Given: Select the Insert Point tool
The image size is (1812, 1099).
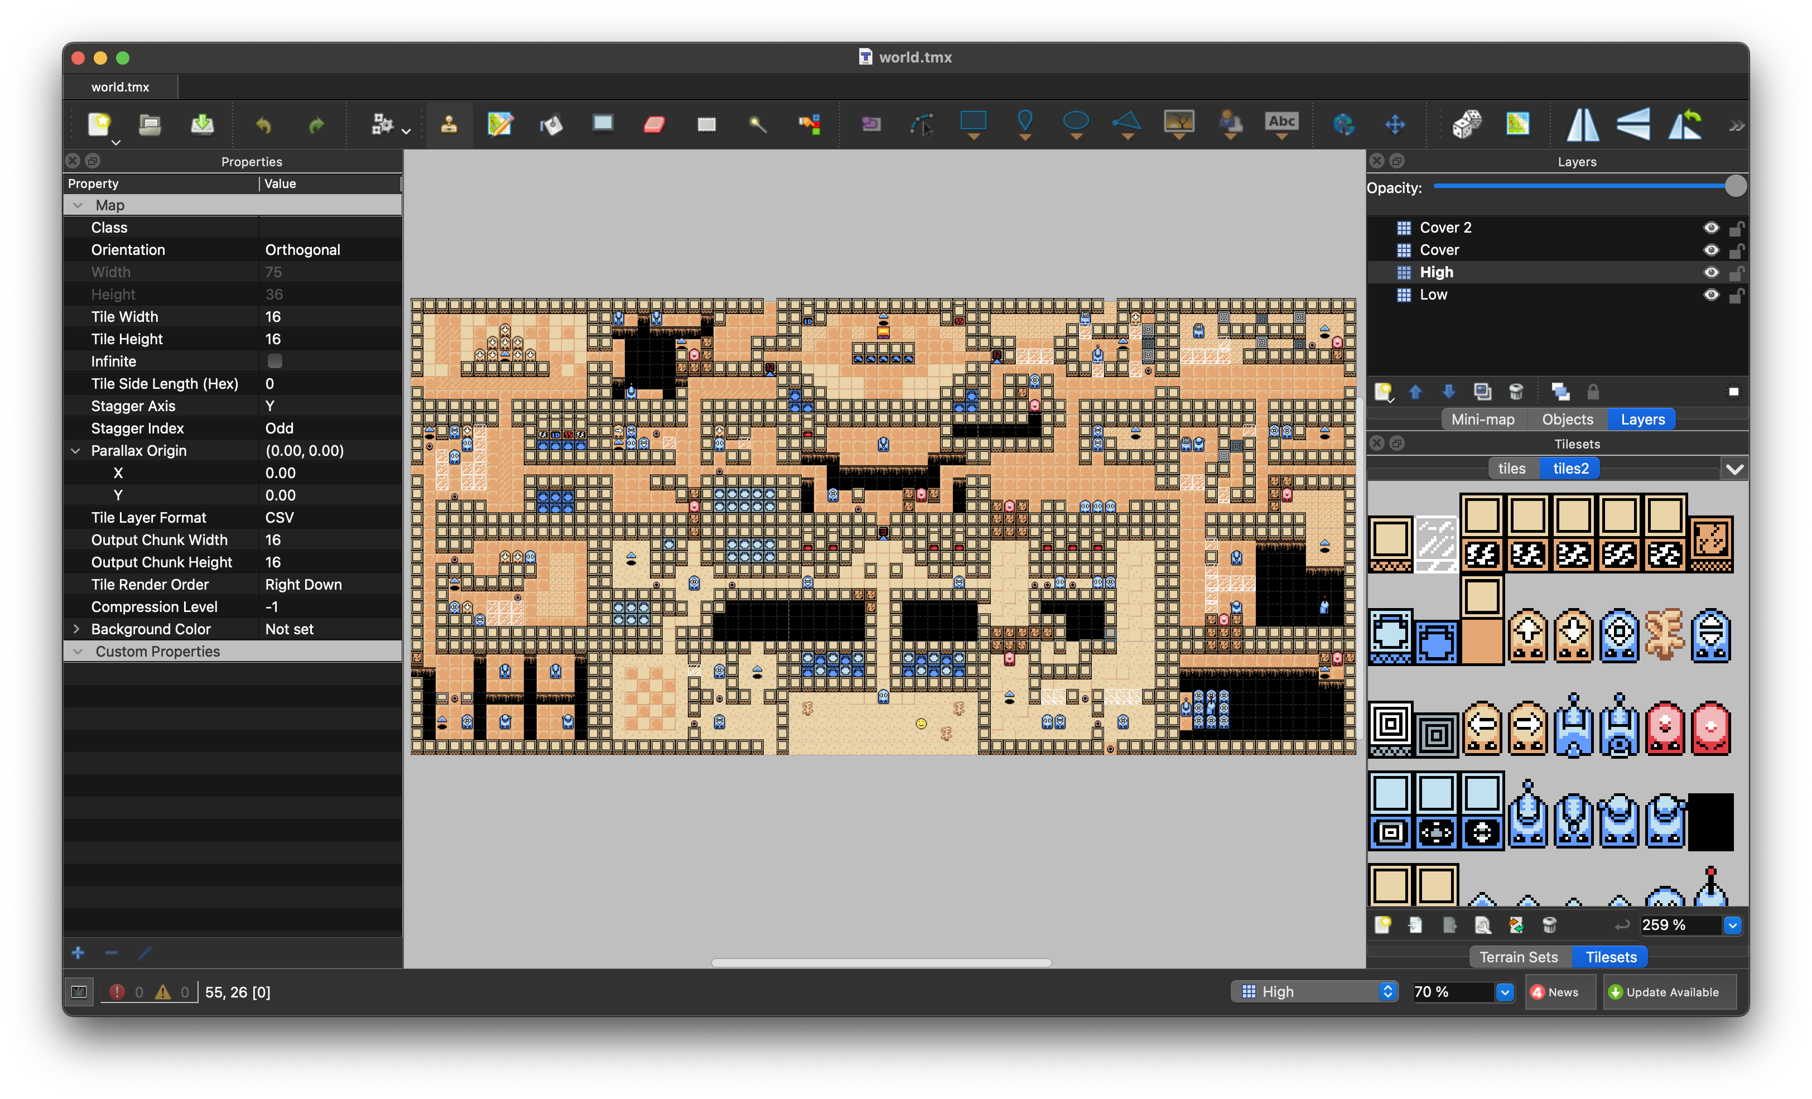Looking at the screenshot, I should click(1024, 124).
